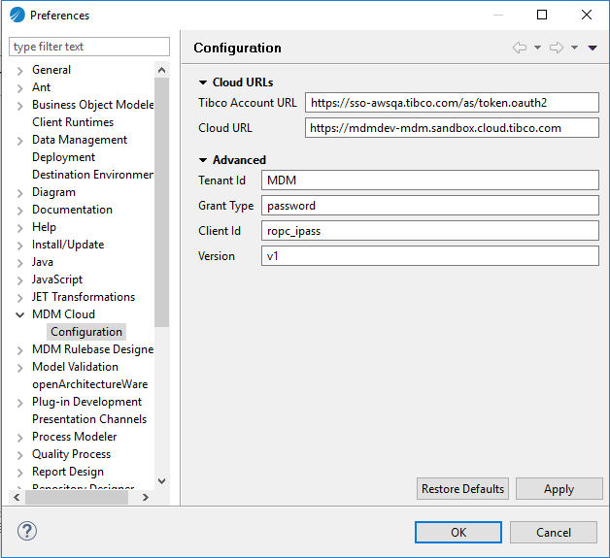The image size is (610, 558).
Task: Collapse the Cloud URLs section
Action: tap(203, 82)
